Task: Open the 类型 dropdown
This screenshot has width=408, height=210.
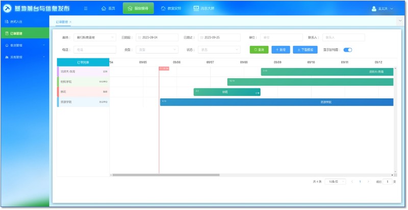Action: [157, 50]
